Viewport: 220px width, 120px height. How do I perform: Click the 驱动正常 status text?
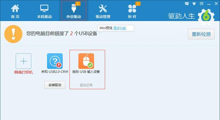tap(86, 85)
